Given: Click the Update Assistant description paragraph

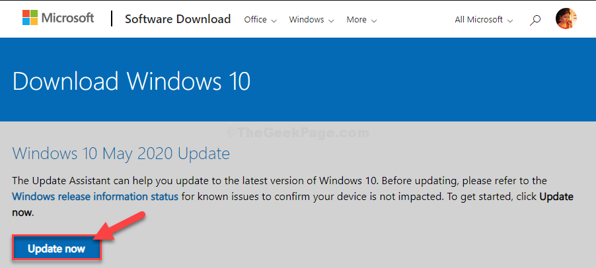Looking at the screenshot, I should pyautogui.click(x=293, y=197).
